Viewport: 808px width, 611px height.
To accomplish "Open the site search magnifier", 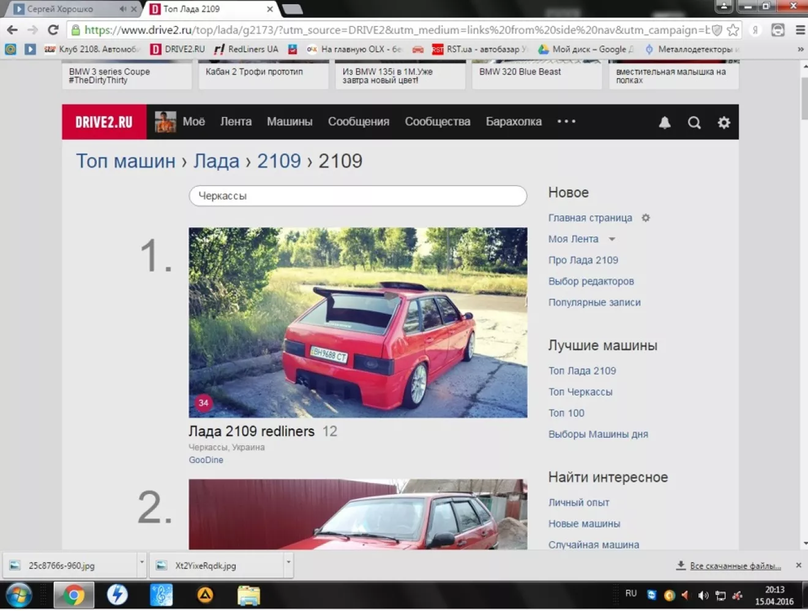I will tap(694, 122).
